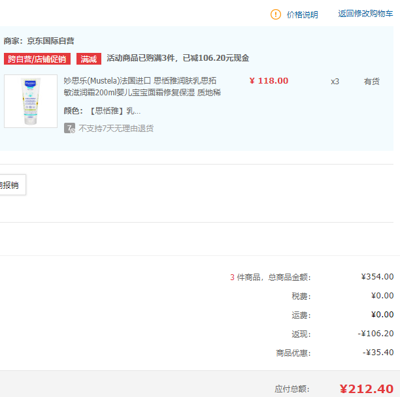This screenshot has width=400, height=397.
Task: Click the 颜色: 【思恬雅】乳... option text
Action: click(102, 111)
